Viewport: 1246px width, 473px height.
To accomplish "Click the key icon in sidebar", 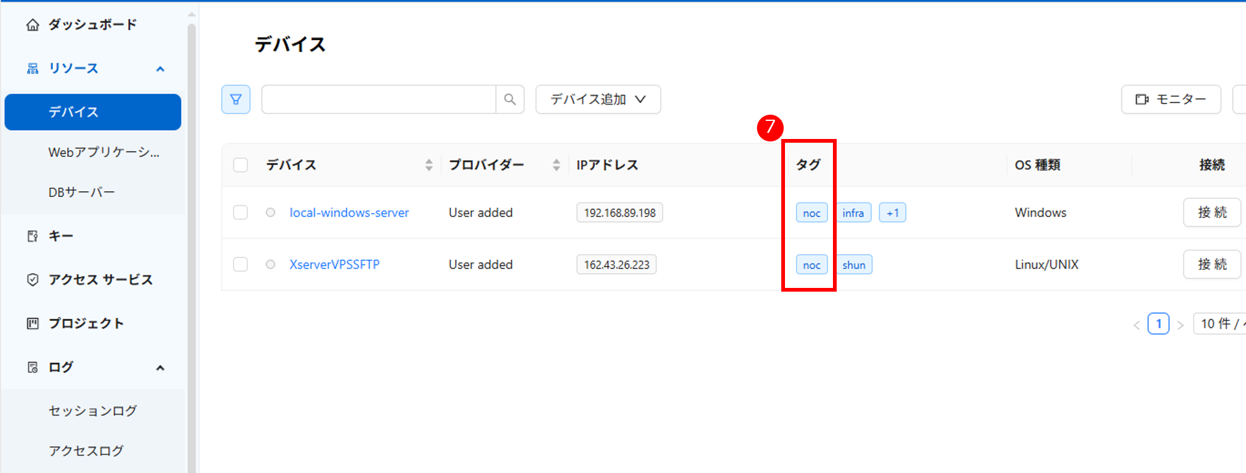I will 32,236.
